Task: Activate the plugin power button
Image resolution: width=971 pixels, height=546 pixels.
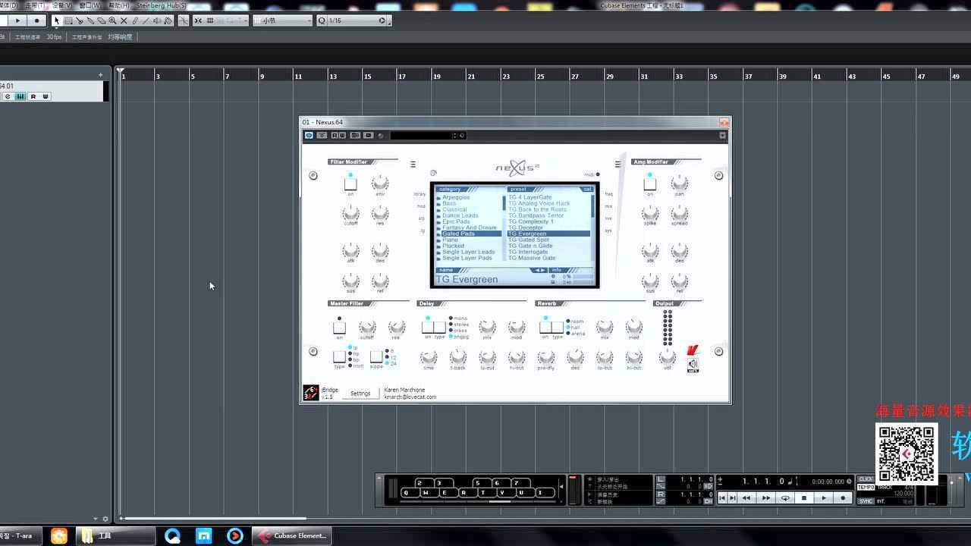Action: click(x=309, y=136)
